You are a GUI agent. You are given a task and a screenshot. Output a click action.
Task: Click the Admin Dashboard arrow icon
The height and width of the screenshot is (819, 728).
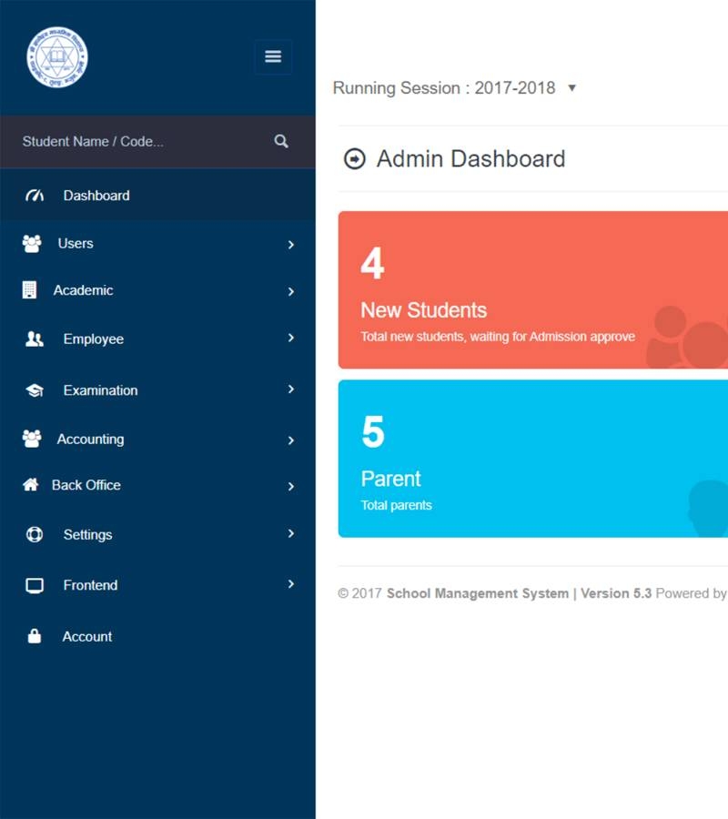354,159
